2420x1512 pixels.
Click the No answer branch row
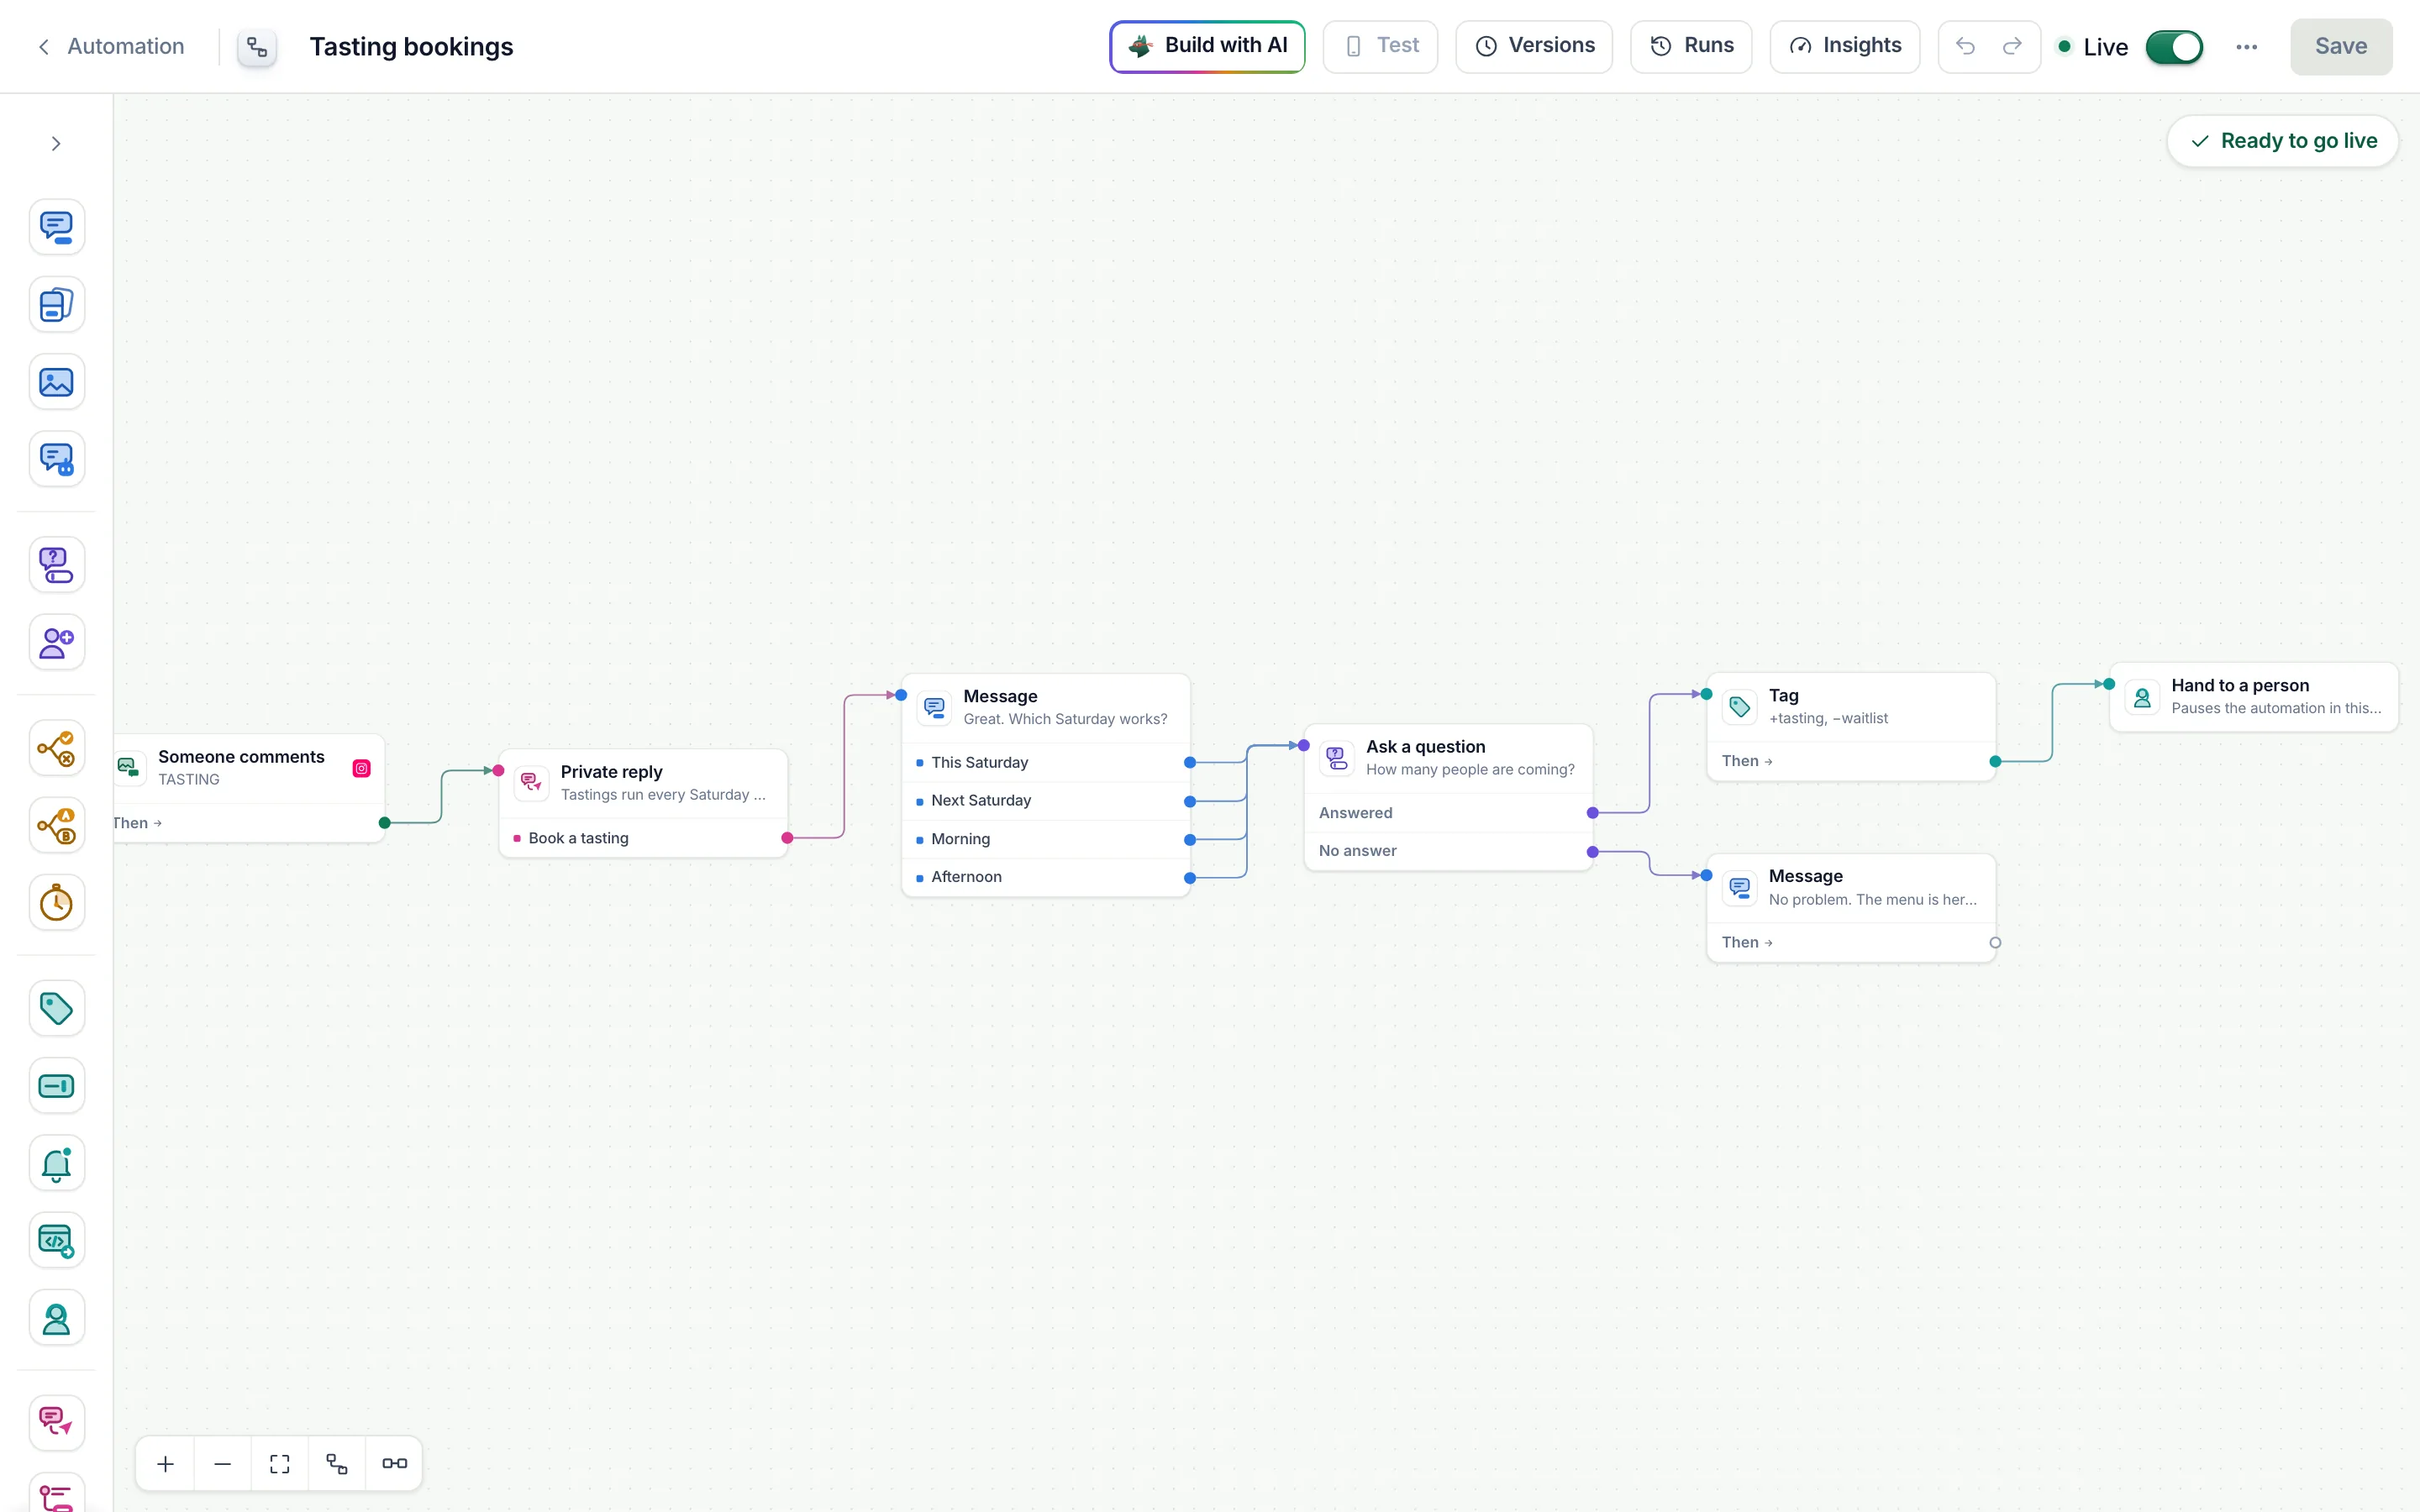point(1449,851)
